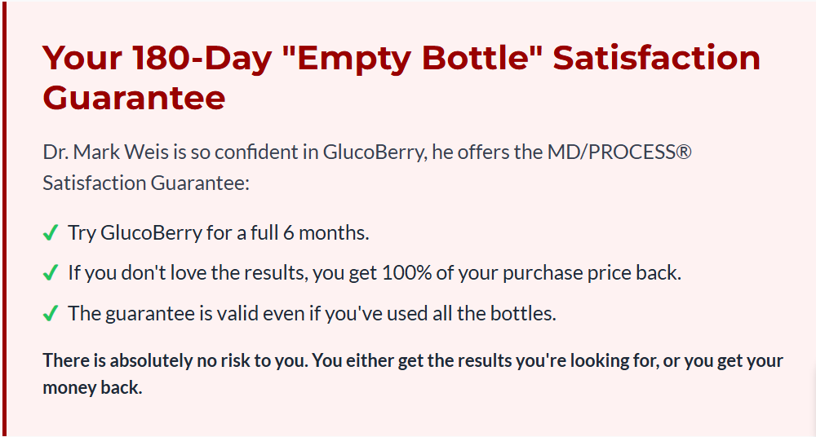Click the "MD/PROCESS" text
Image resolution: width=816 pixels, height=437 pixels.
pyautogui.click(x=611, y=152)
